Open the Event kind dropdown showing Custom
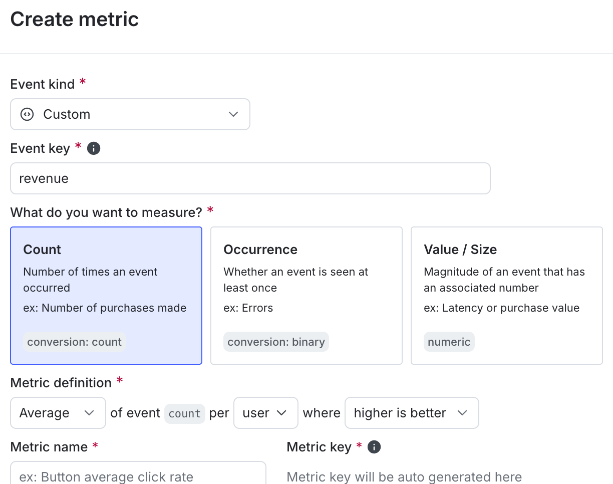The image size is (613, 484). coord(130,114)
